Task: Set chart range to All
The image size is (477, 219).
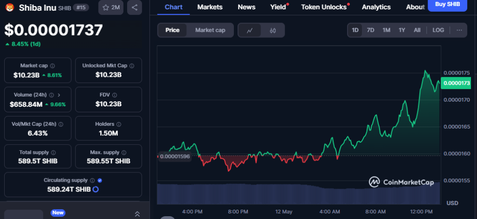Action: tap(417, 30)
